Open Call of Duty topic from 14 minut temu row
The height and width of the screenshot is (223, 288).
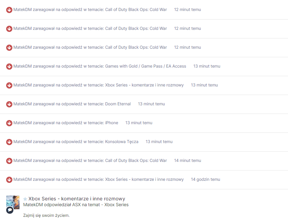pyautogui.click(x=136, y=161)
